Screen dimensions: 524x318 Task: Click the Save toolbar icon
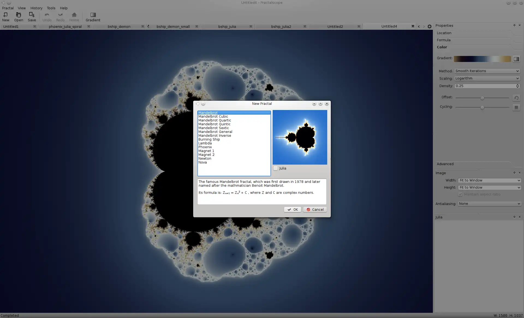tap(31, 16)
